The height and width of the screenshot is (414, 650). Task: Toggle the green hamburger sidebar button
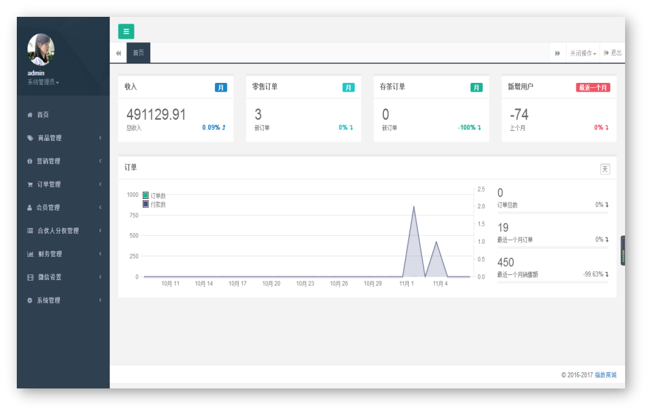(x=126, y=31)
